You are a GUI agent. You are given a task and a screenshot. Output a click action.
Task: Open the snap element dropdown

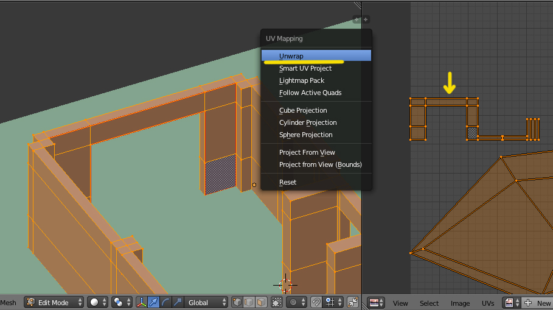click(333, 303)
